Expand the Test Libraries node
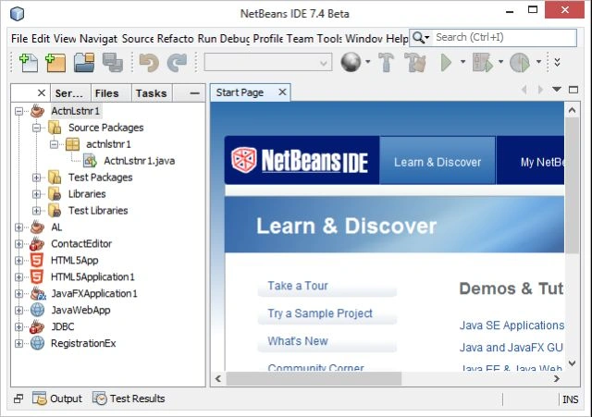 [x=36, y=211]
